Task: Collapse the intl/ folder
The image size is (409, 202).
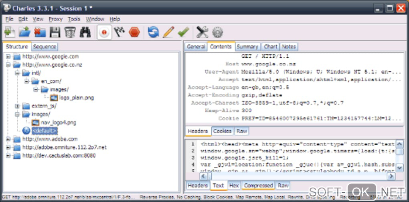Action: pyautogui.click(x=18, y=73)
